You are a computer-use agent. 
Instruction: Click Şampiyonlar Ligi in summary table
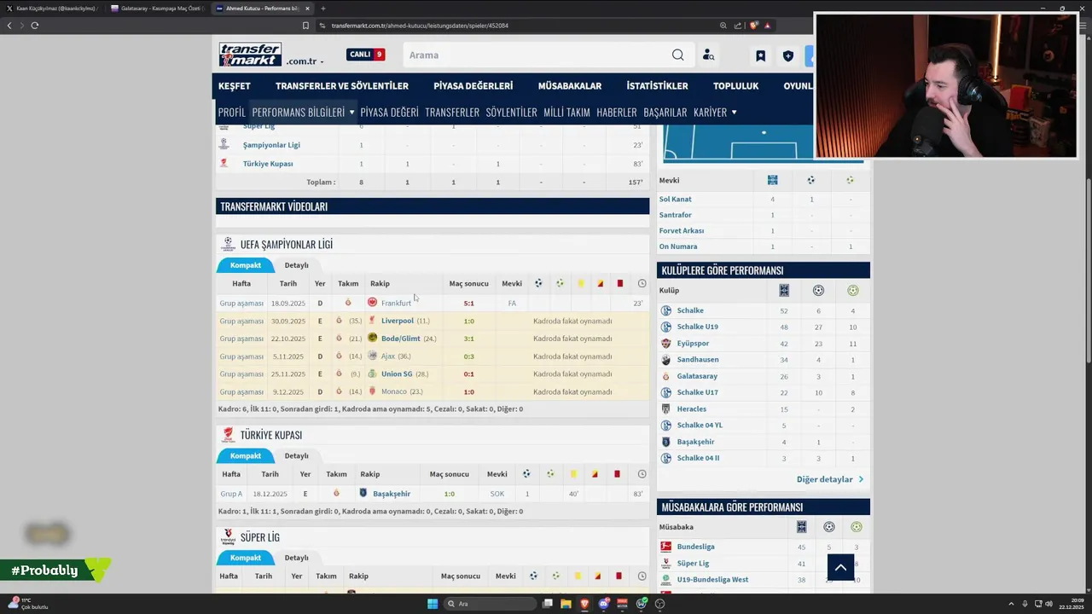coord(271,145)
